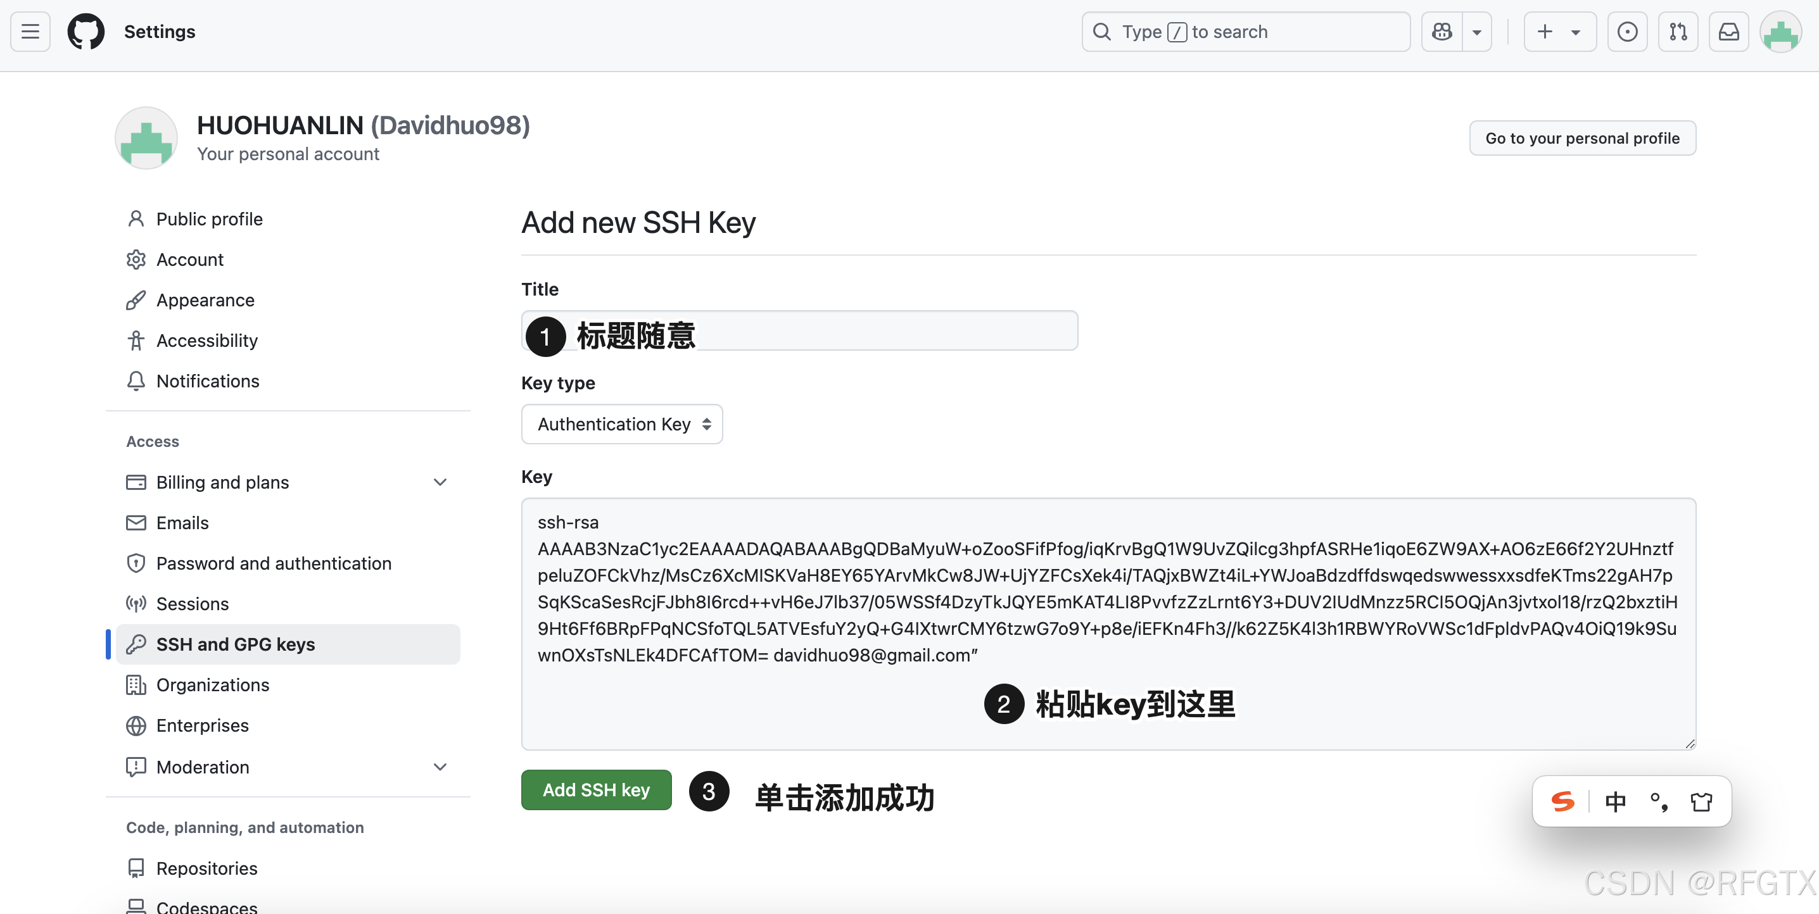Select SSH and GPG keys in sidebar
The image size is (1819, 914).
pos(288,644)
